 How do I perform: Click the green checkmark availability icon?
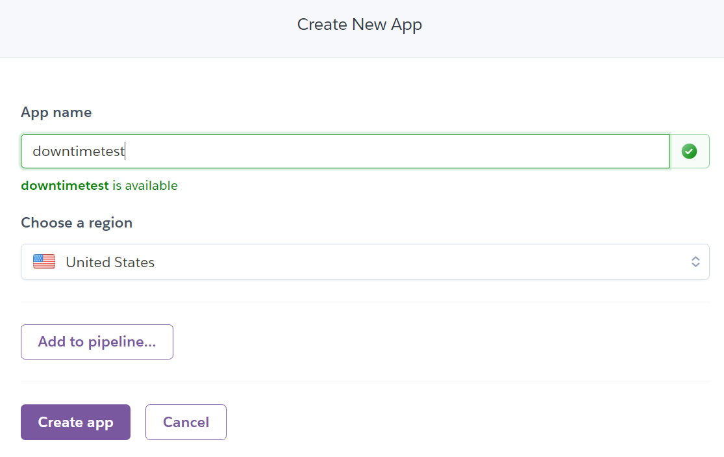(689, 151)
